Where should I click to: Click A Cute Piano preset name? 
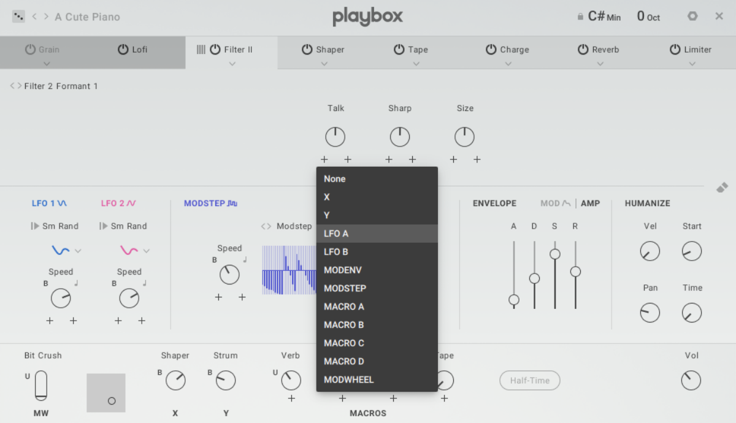pyautogui.click(x=88, y=17)
